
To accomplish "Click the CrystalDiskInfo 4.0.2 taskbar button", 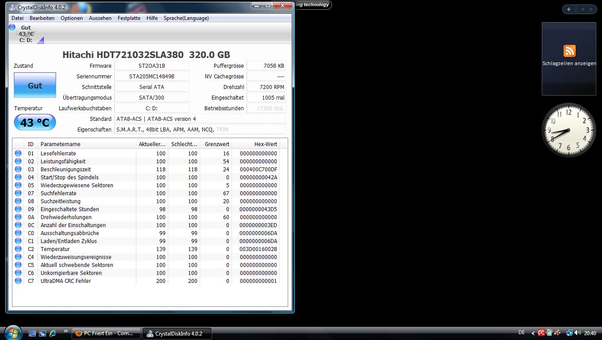I will tap(177, 333).
